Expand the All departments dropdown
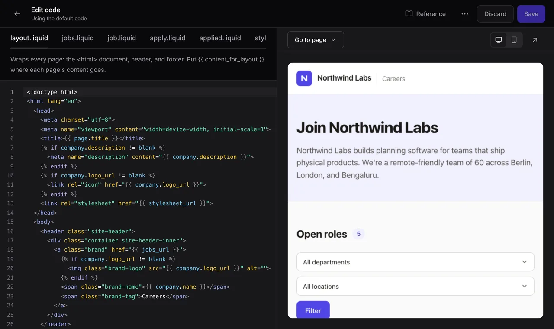 click(415, 262)
